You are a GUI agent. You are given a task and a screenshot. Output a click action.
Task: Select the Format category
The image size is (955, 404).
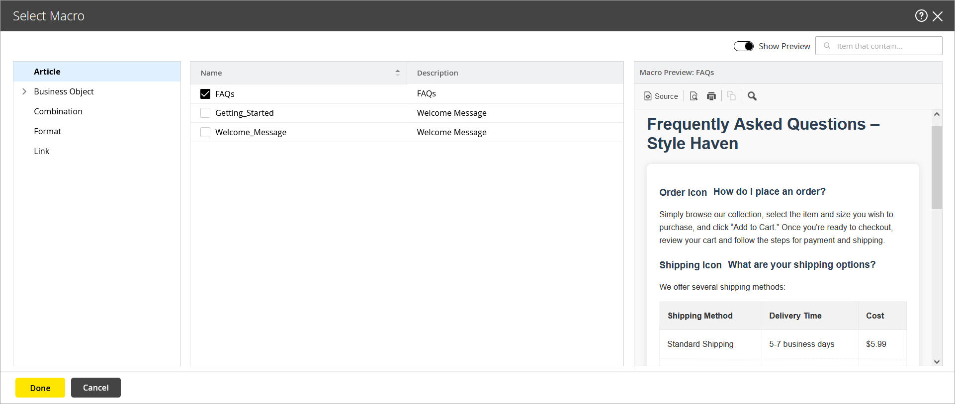tap(47, 131)
